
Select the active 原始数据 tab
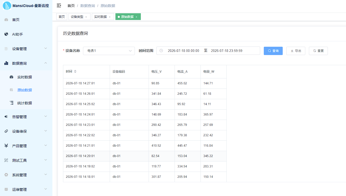click(128, 17)
